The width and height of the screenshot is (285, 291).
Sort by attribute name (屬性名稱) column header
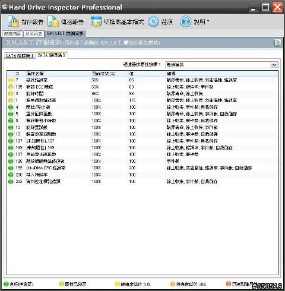35,74
